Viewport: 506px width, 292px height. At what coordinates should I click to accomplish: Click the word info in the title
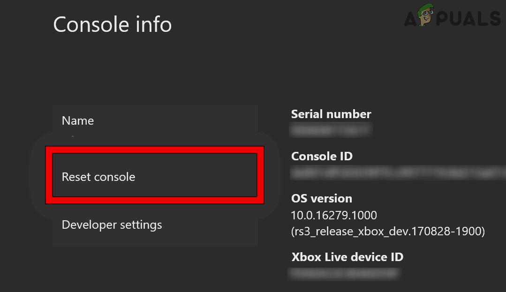[153, 24]
